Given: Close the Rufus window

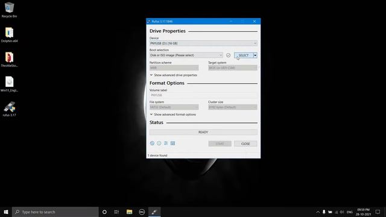Looking at the screenshot, I should [x=255, y=22].
